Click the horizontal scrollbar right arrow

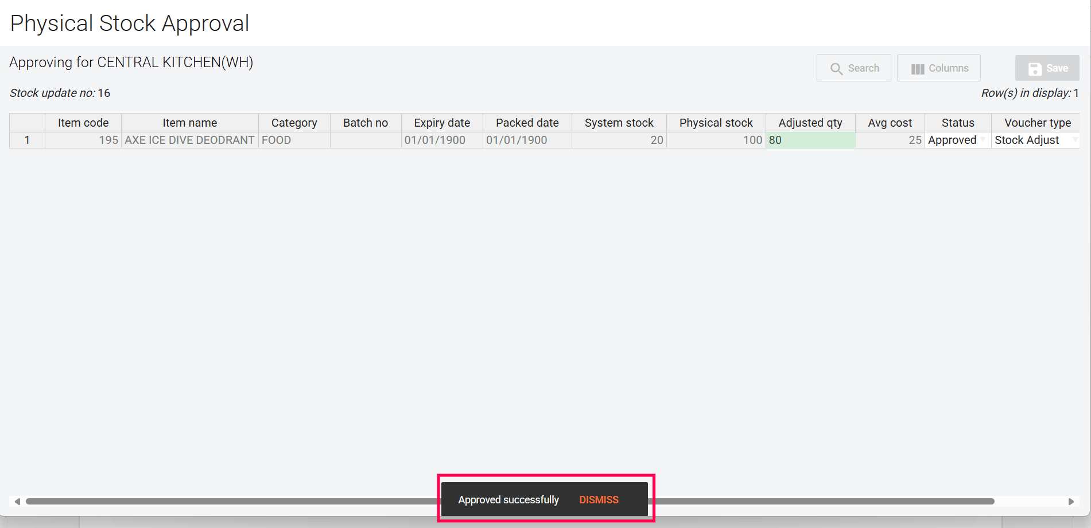pyautogui.click(x=1071, y=501)
